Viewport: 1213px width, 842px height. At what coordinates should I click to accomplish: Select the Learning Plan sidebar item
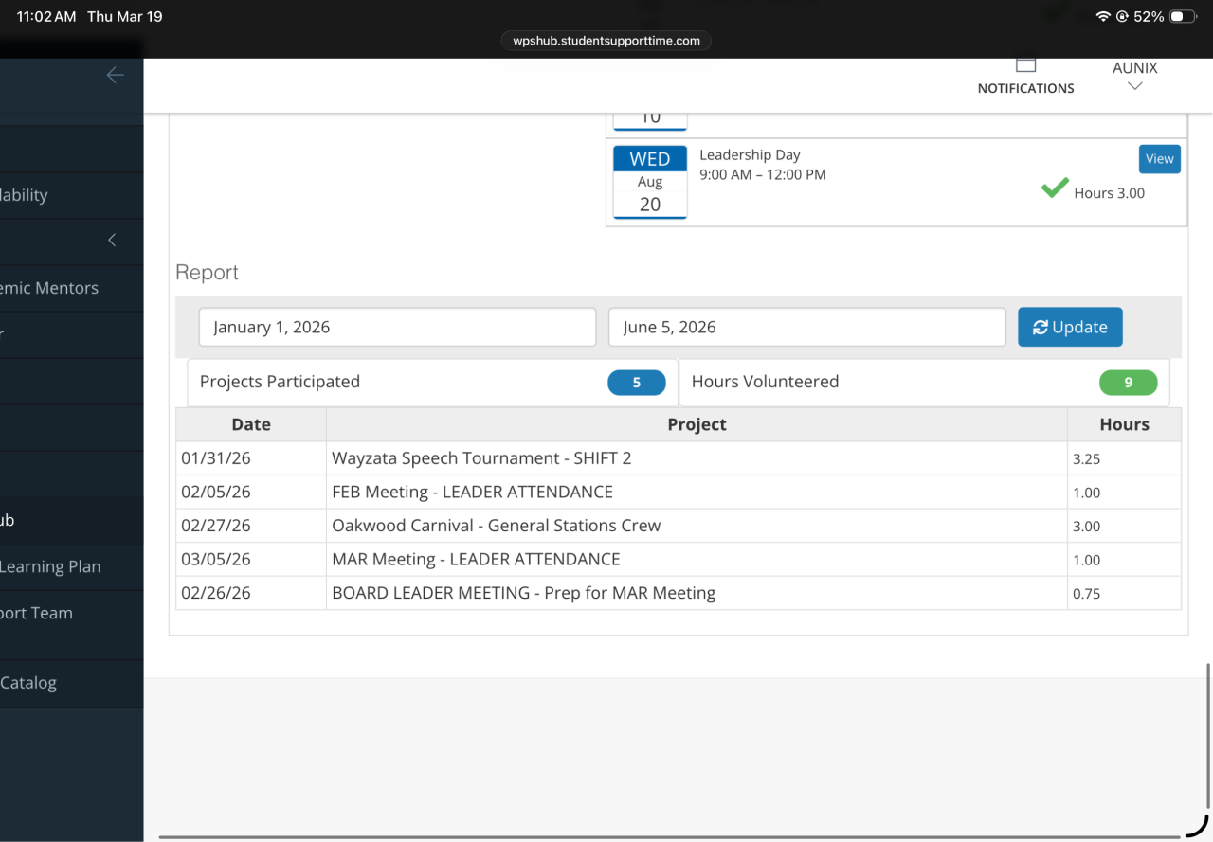[x=50, y=566]
